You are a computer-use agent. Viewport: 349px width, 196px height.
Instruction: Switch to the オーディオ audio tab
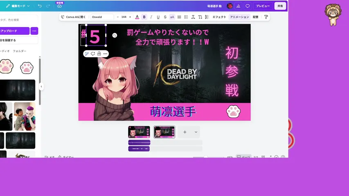(5, 51)
